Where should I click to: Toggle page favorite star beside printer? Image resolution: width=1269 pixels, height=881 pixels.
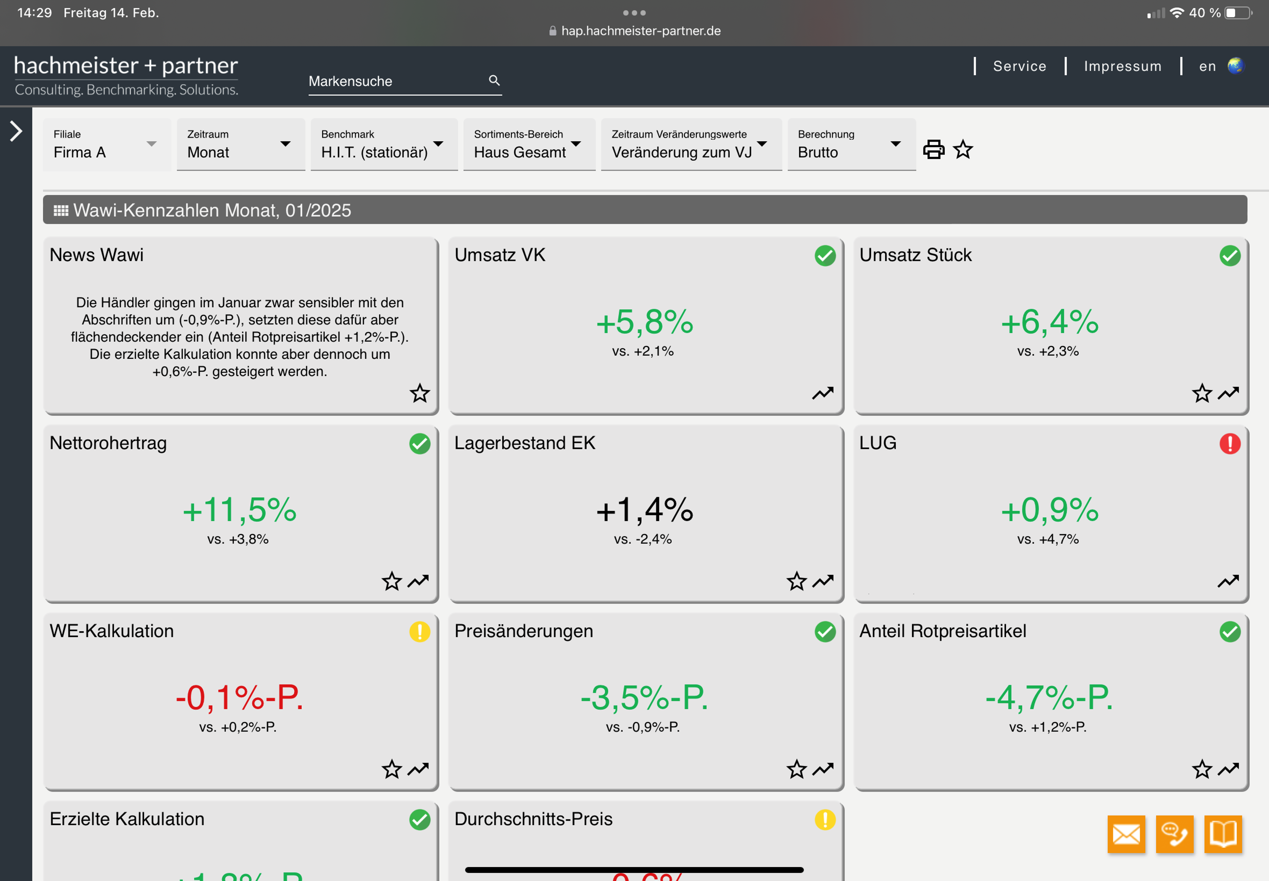point(963,149)
